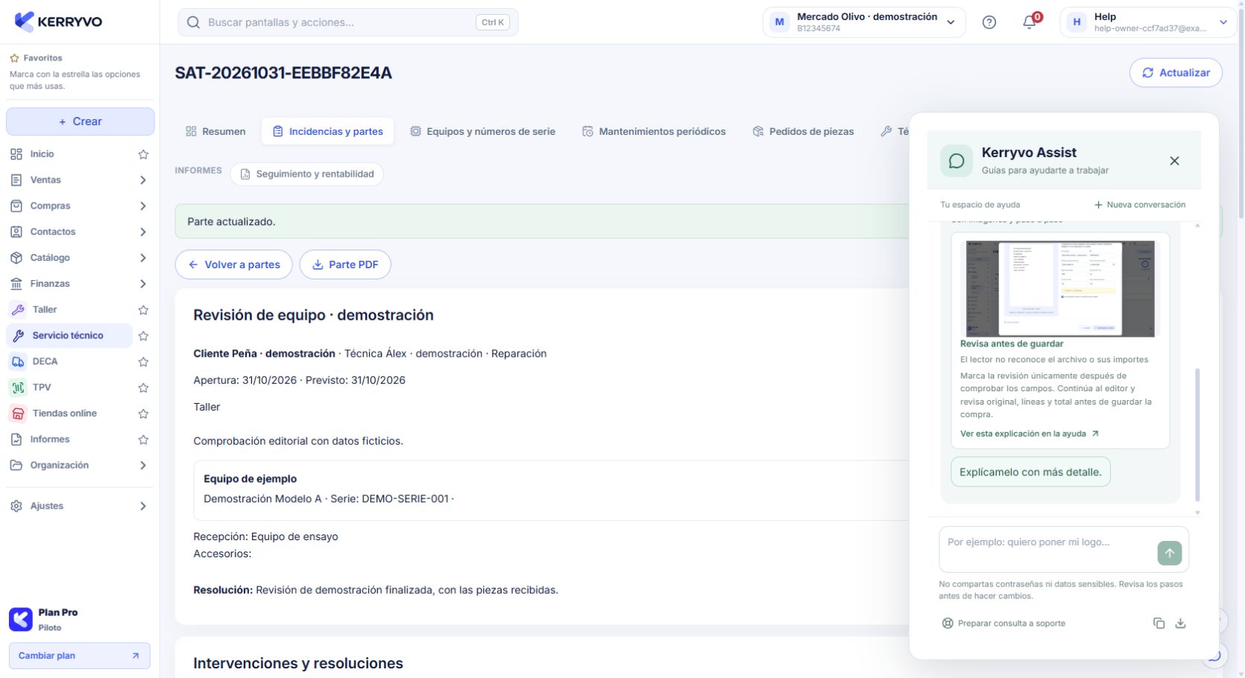
Task: Toggle favorite star for Taller
Action: pos(143,310)
